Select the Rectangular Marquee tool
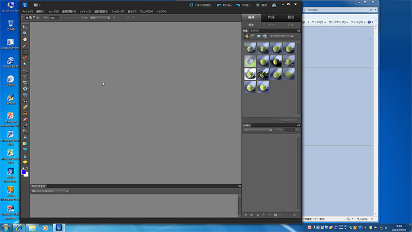The height and width of the screenshot is (232, 412). 25,52
